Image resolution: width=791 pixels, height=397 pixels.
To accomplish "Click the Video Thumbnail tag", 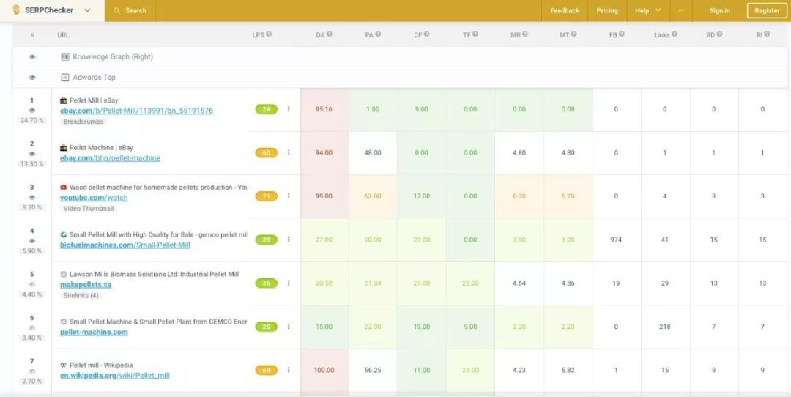I will click(89, 208).
